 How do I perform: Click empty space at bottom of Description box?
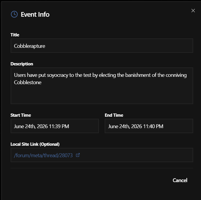coord(102,96)
